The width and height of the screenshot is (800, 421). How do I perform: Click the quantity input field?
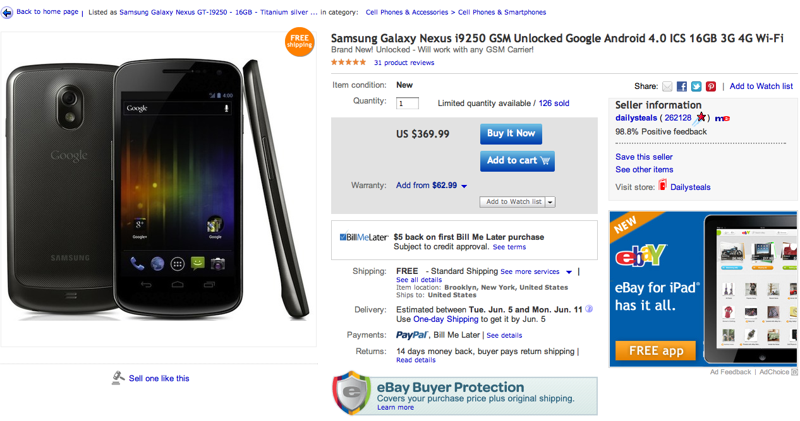[408, 104]
